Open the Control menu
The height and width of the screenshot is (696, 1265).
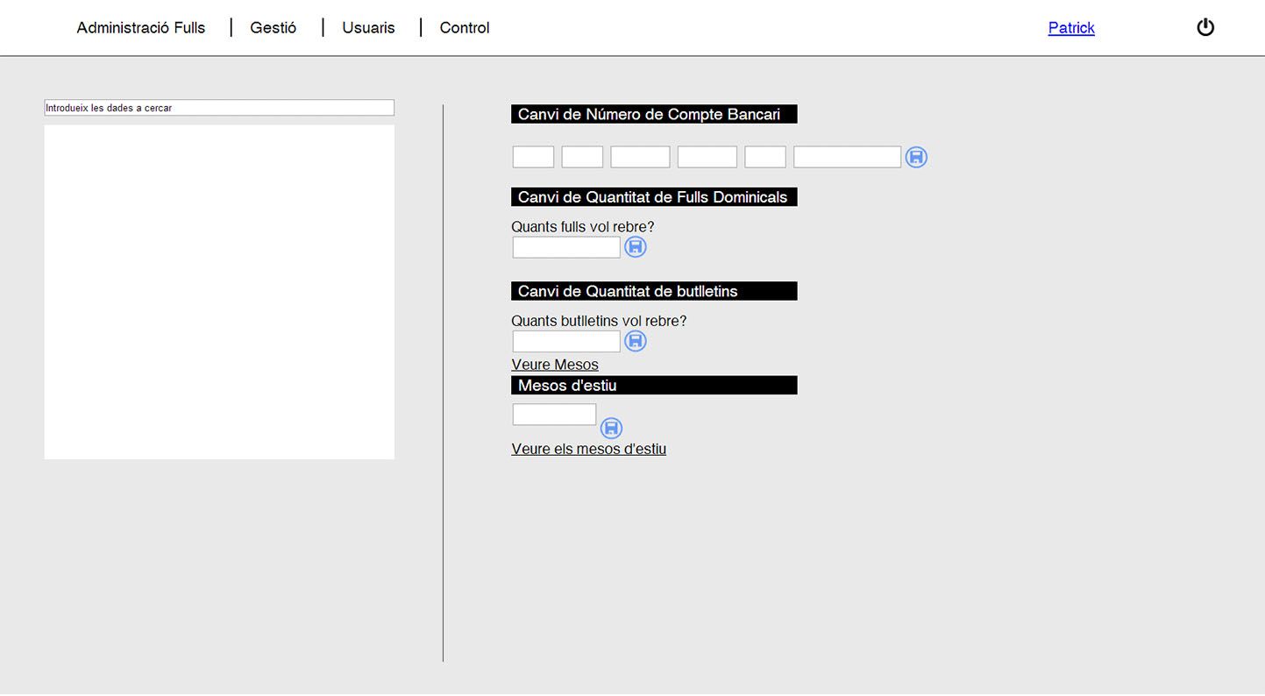click(x=465, y=28)
